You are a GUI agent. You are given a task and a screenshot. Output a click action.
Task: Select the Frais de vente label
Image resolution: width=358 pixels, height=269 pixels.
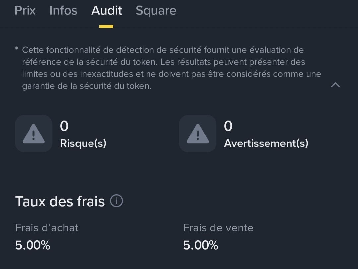coord(218,228)
